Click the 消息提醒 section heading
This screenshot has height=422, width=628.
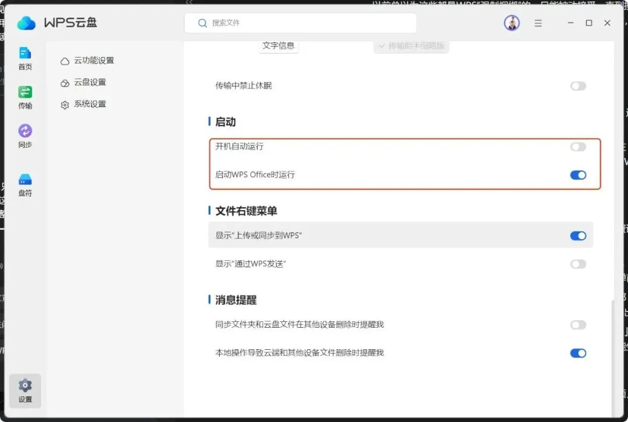(x=236, y=300)
